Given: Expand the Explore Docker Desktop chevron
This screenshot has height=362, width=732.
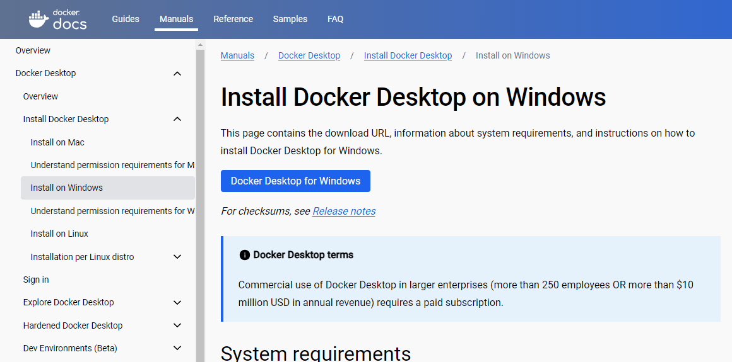Looking at the screenshot, I should [177, 302].
